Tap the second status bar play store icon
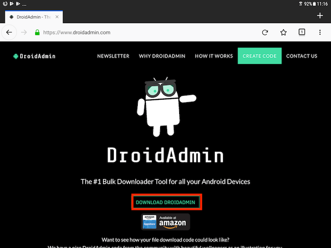The image size is (331, 248). (12, 4)
